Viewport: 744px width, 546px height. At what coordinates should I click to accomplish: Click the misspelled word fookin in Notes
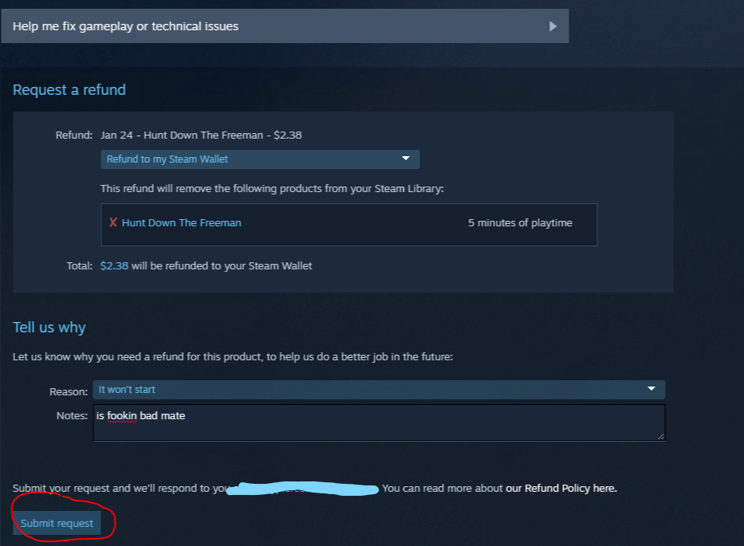point(122,416)
